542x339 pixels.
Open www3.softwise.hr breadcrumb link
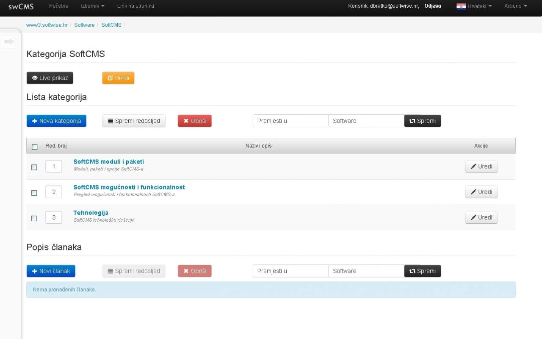click(x=47, y=25)
